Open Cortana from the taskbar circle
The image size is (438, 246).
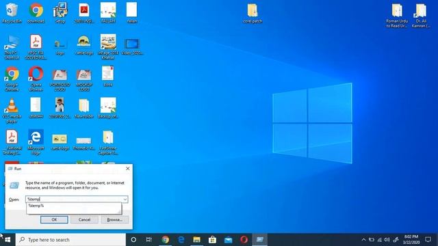click(x=133, y=240)
